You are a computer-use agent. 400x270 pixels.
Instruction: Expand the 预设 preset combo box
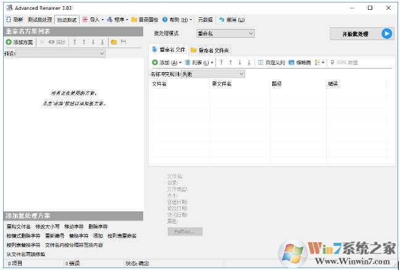pos(101,54)
